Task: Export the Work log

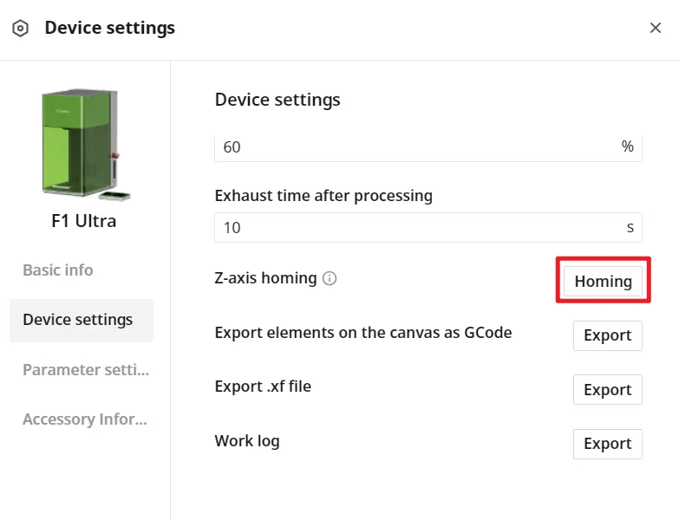Action: point(608,444)
